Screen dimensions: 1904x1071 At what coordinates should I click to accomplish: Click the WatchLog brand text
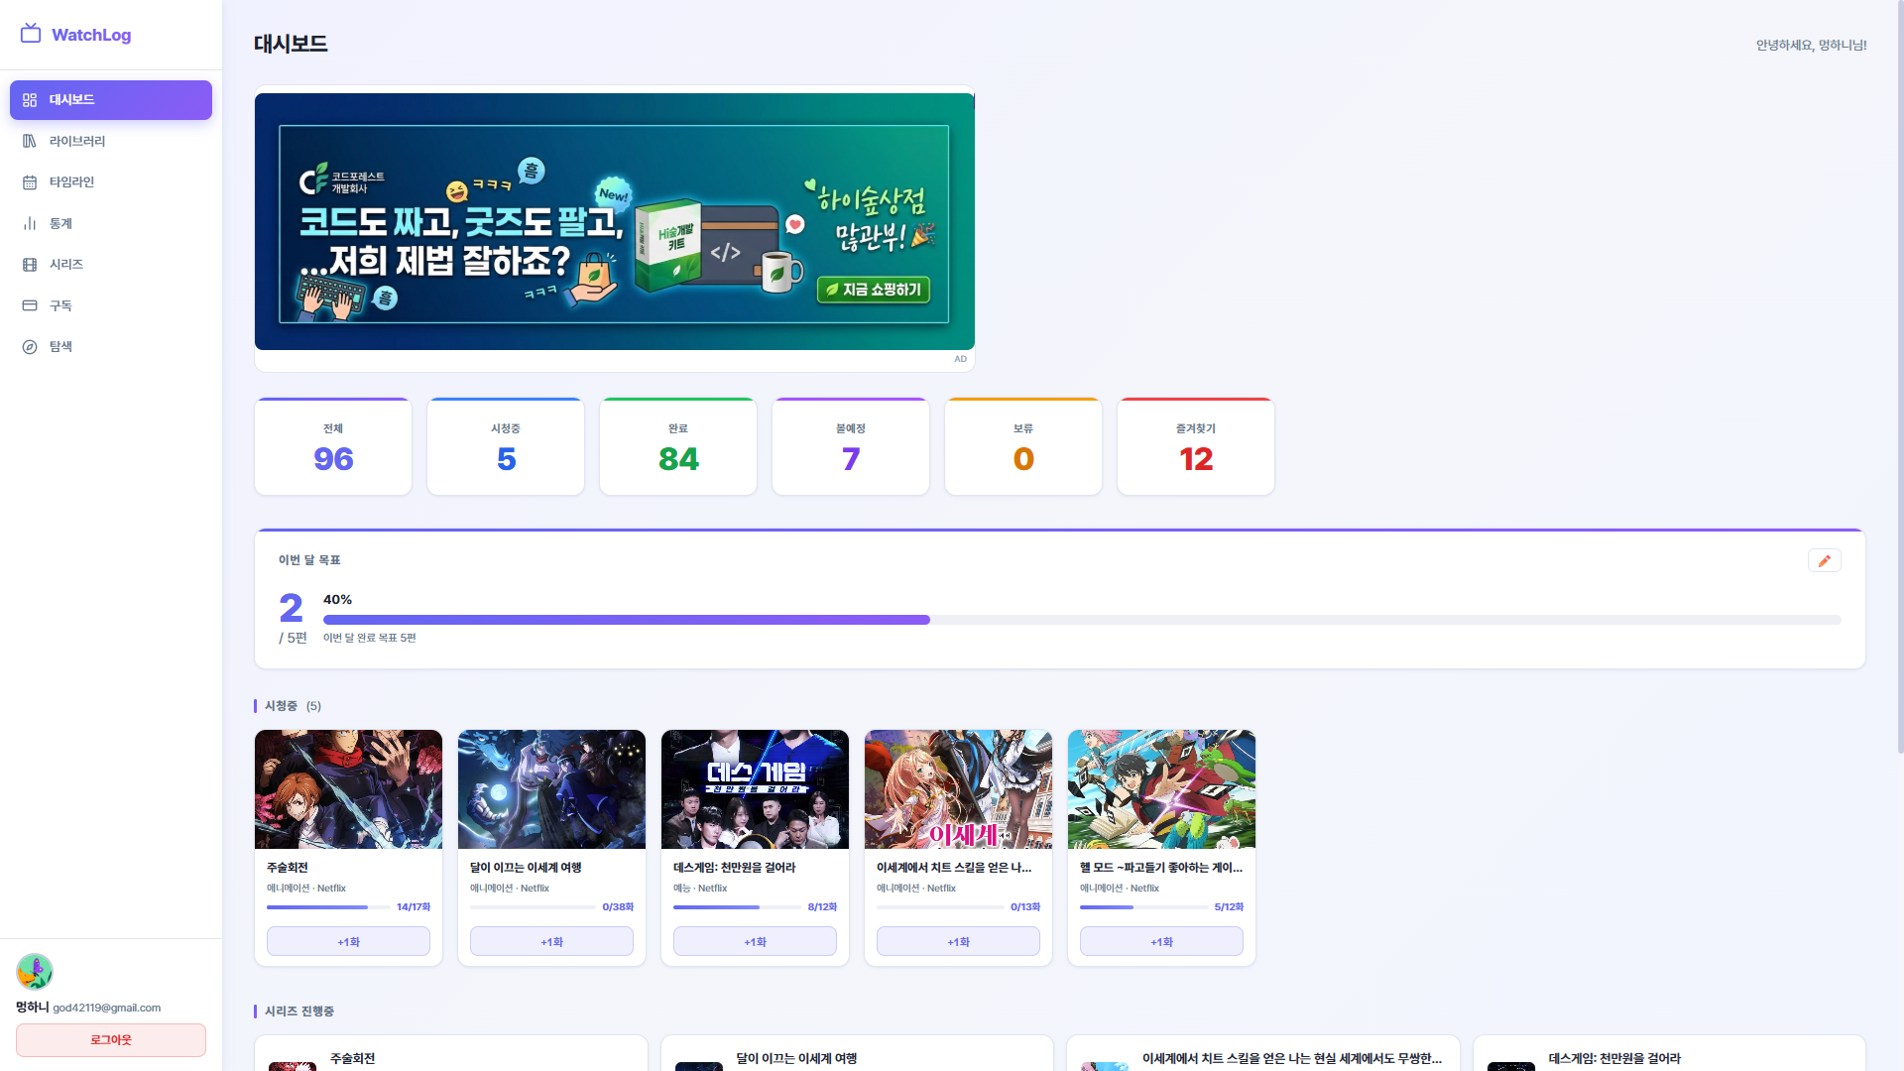[91, 35]
